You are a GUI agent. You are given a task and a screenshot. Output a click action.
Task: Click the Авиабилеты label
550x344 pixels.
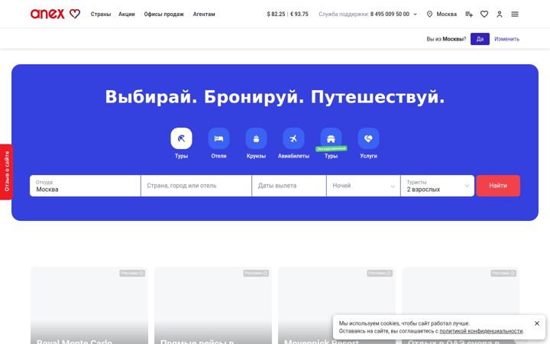293,156
